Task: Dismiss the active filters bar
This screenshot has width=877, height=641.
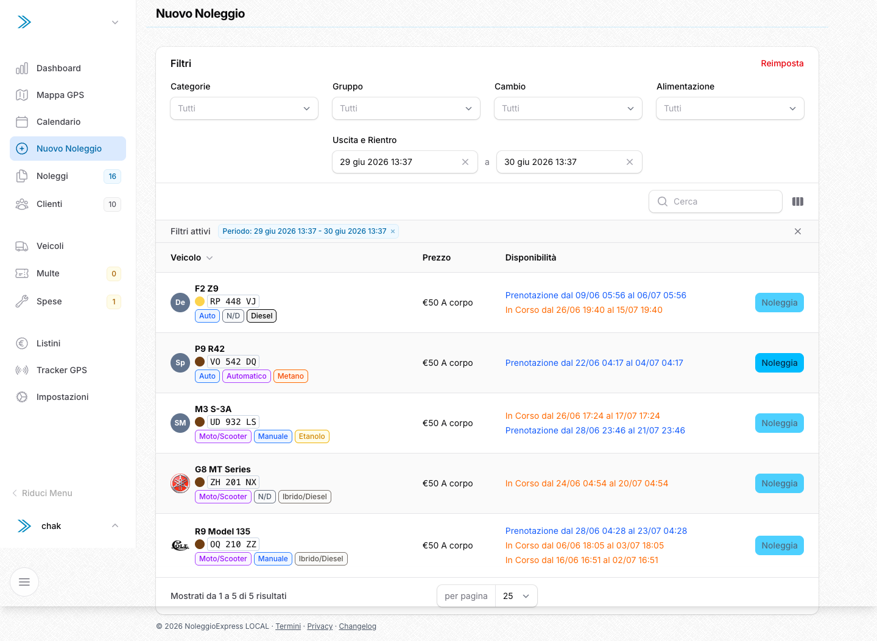Action: [x=798, y=231]
